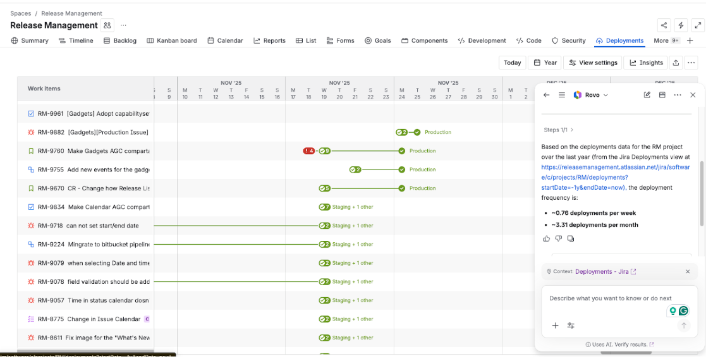The height and width of the screenshot is (361, 706).
Task: Click the 9 deployments badge on RM-9760
Action: (325, 151)
